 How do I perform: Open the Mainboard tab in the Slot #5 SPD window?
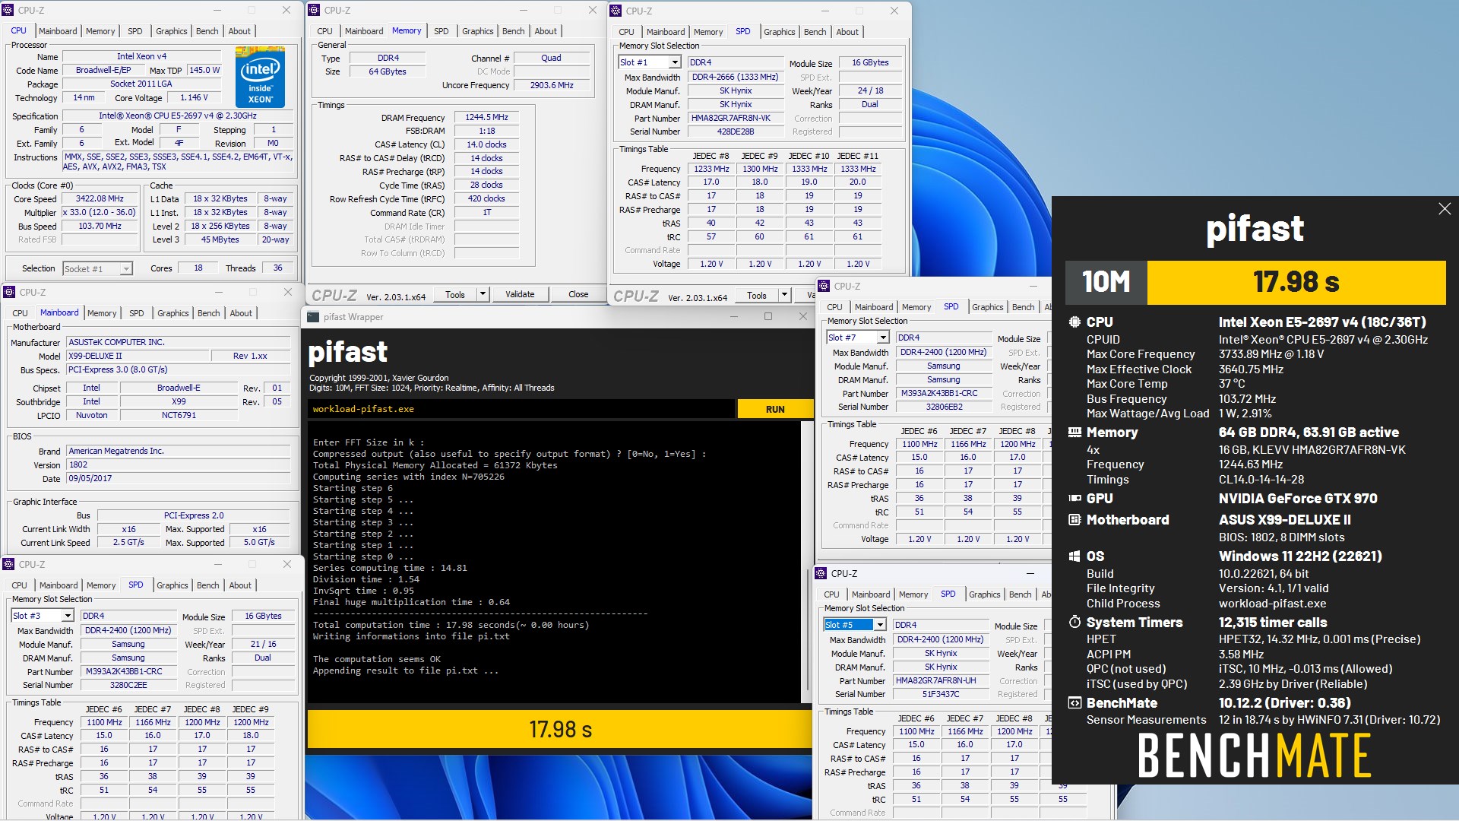tap(871, 594)
